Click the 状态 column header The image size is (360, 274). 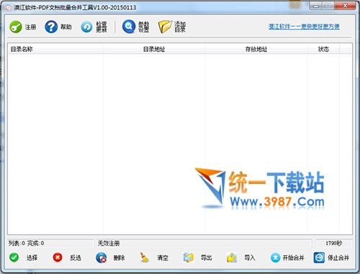(323, 49)
